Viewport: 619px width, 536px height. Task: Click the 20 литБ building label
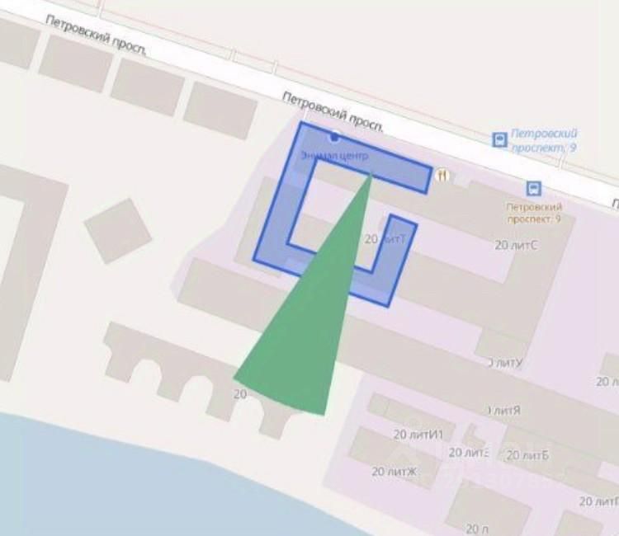(x=527, y=455)
